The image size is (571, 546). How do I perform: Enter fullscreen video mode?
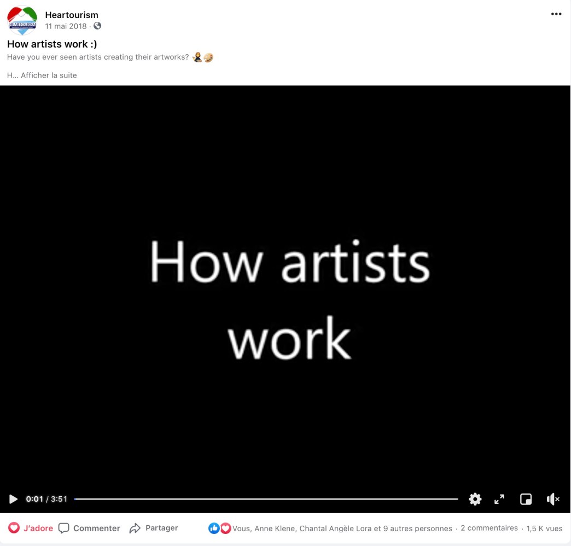click(x=499, y=499)
